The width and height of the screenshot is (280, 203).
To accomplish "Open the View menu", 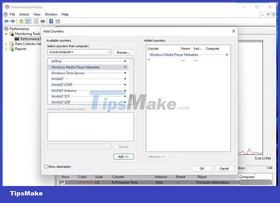I will [x=37, y=14].
